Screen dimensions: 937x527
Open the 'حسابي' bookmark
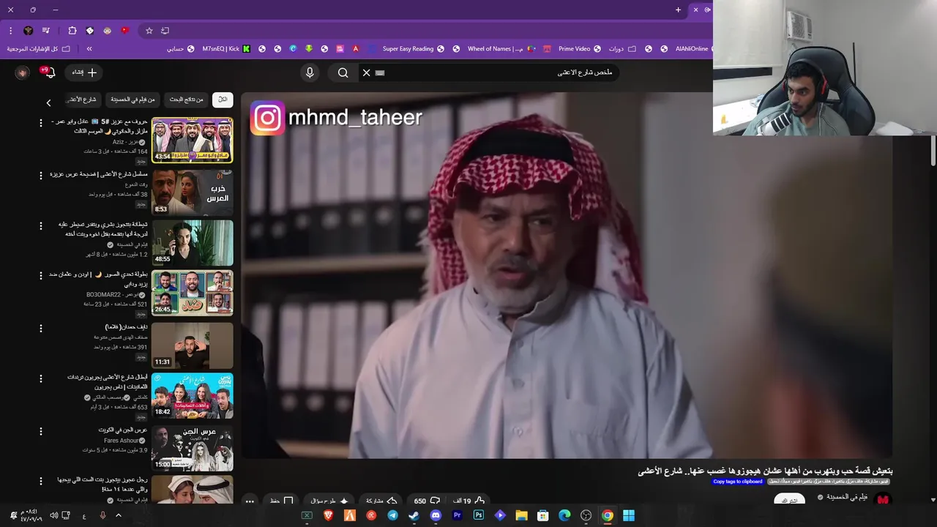point(180,49)
